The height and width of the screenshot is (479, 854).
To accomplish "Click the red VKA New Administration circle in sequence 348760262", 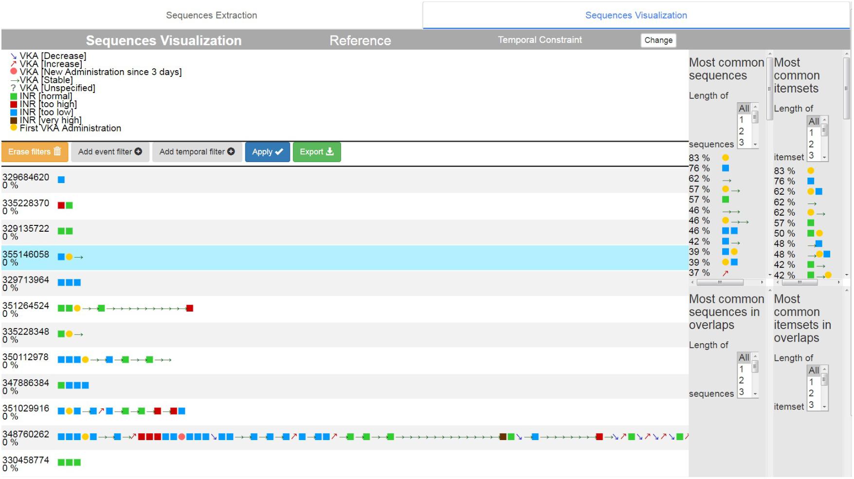I will (x=182, y=437).
